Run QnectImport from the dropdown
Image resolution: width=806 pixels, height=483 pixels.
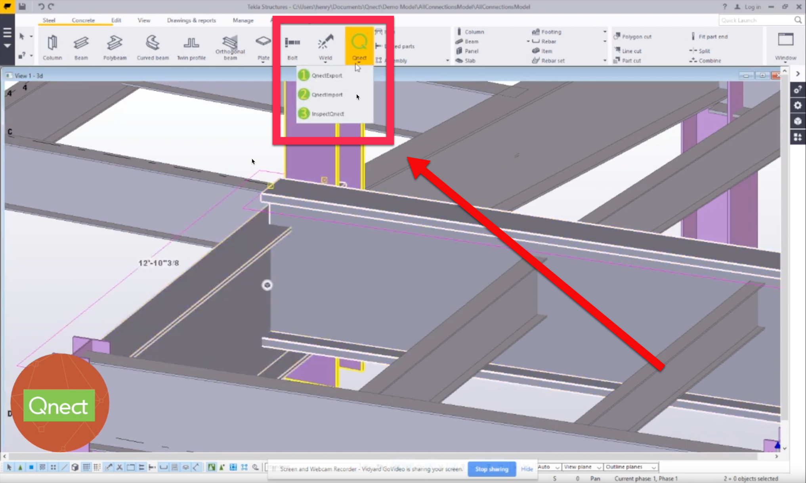click(x=335, y=94)
